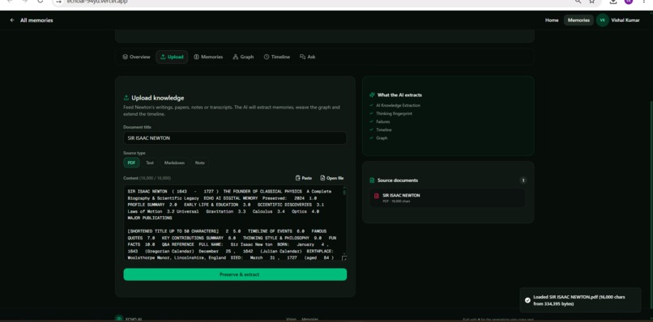Click the Paste button
The image size is (653, 322).
304,178
